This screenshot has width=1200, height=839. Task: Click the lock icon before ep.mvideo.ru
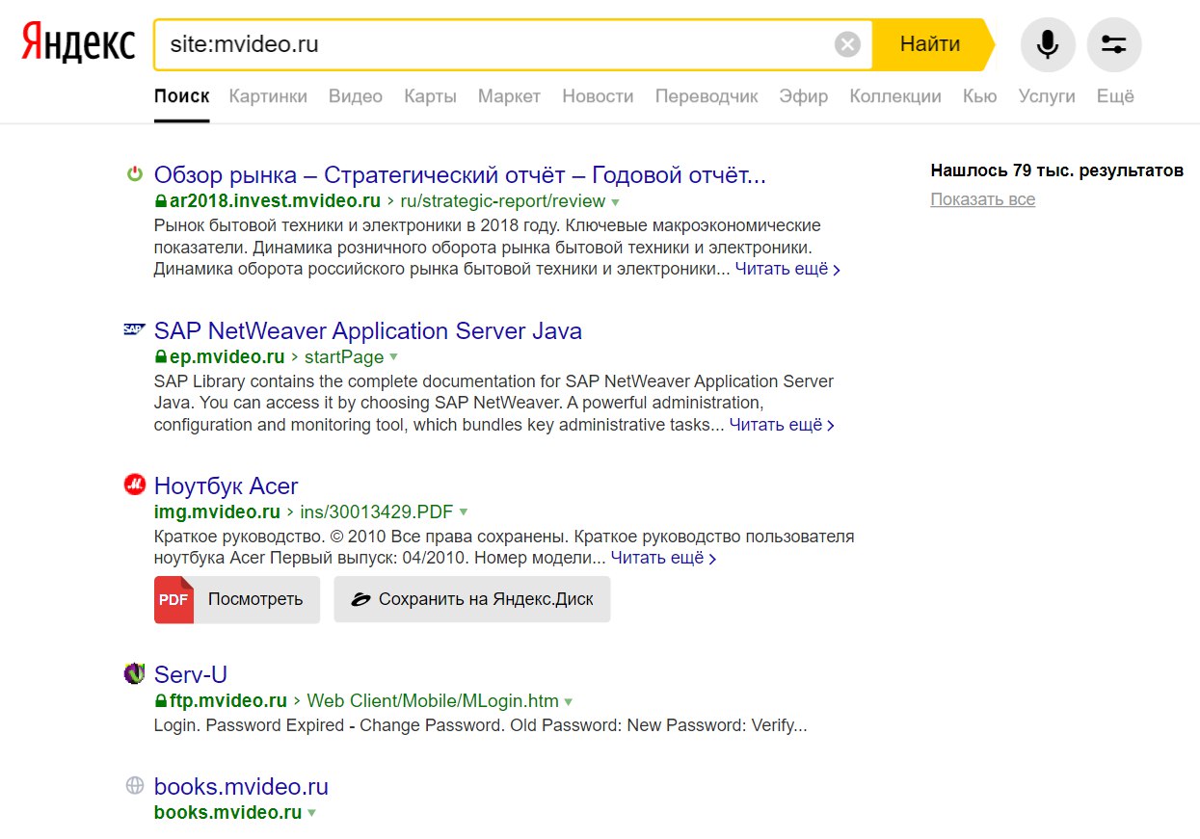click(x=161, y=357)
